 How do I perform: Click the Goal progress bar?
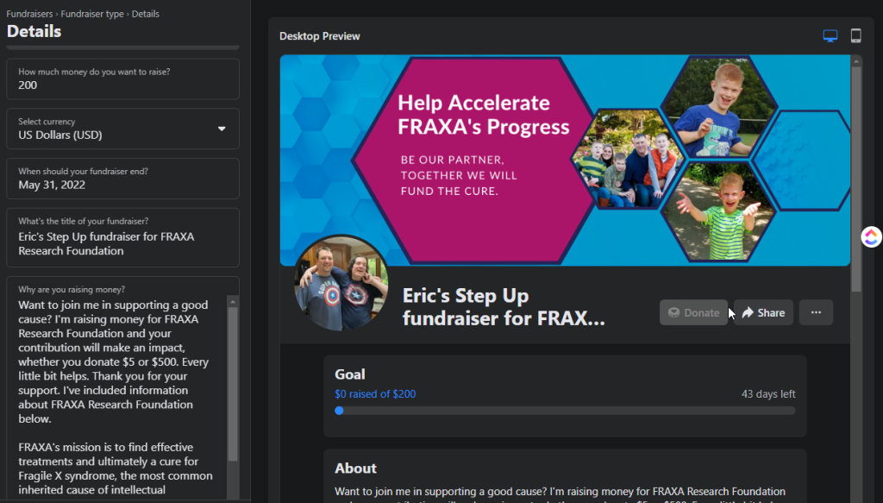[565, 411]
